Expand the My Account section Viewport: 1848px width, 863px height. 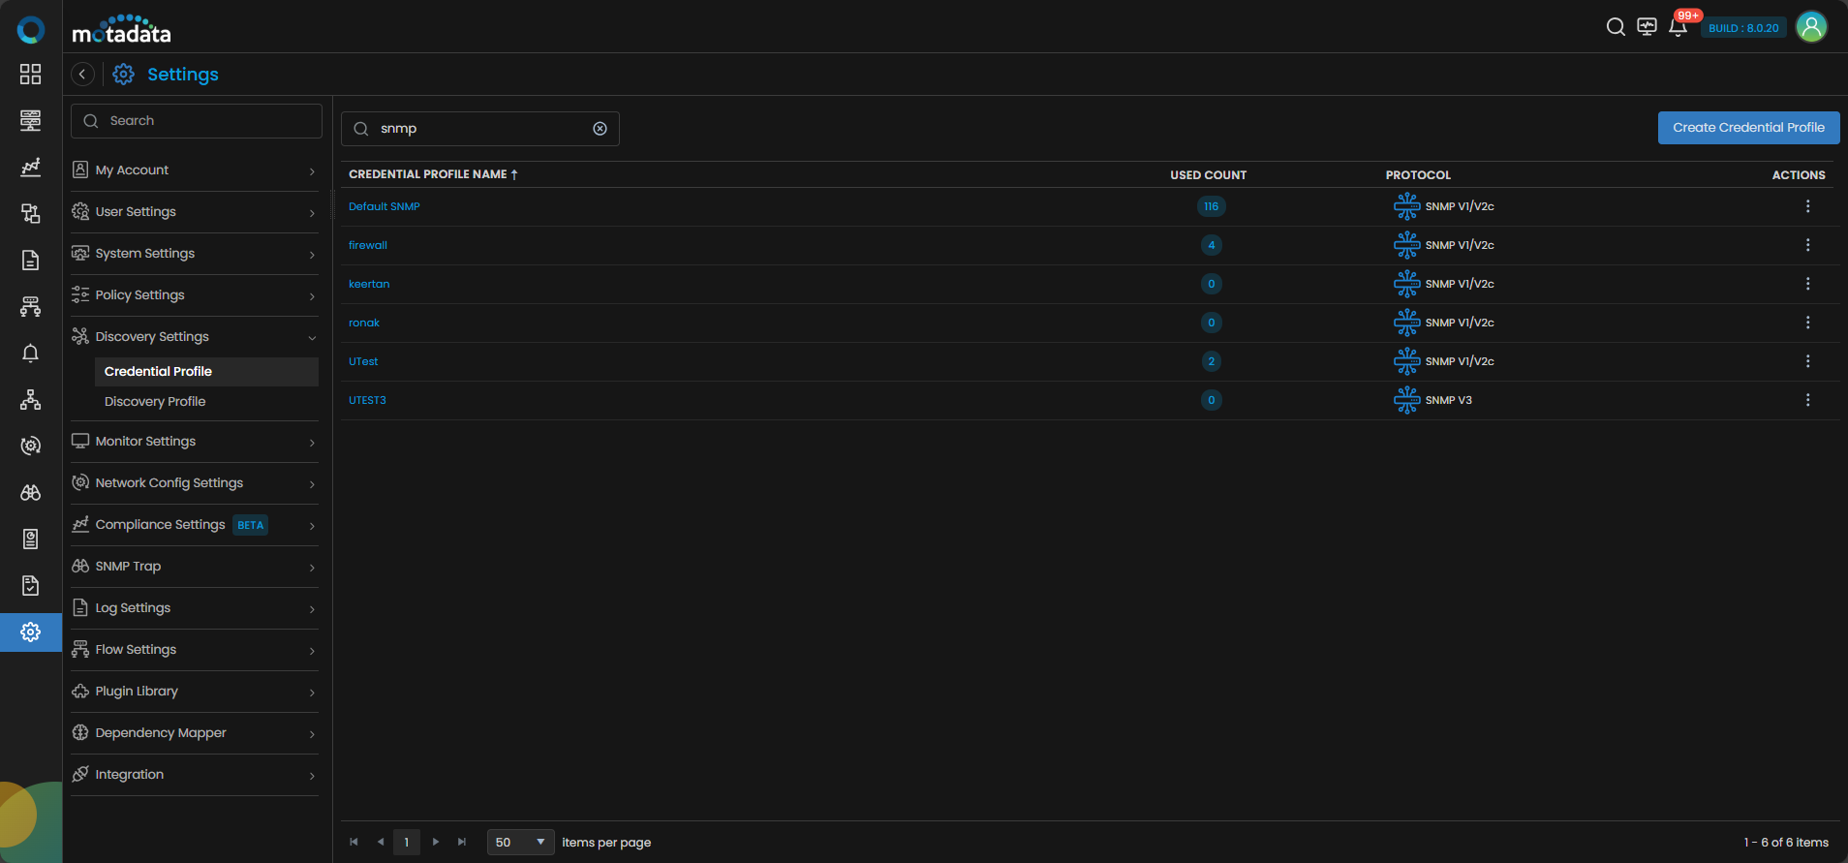[x=195, y=170]
